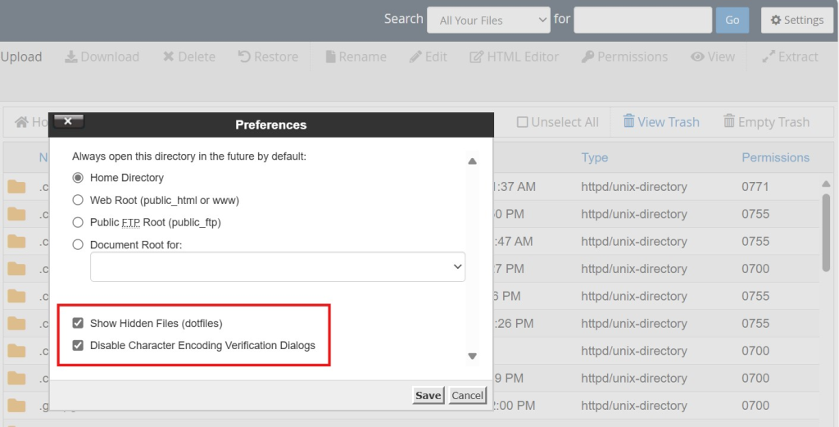Click into the search text field

point(642,20)
